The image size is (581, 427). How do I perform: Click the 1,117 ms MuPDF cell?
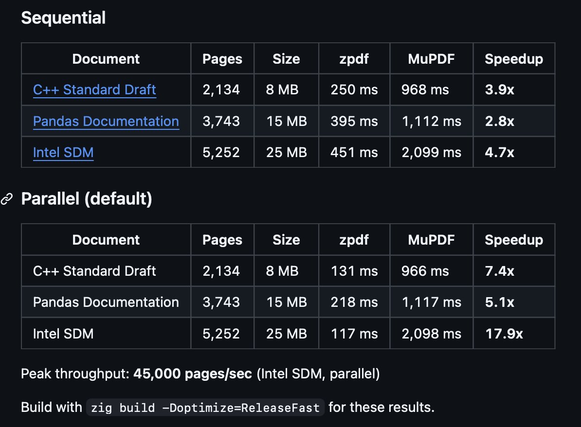click(431, 302)
